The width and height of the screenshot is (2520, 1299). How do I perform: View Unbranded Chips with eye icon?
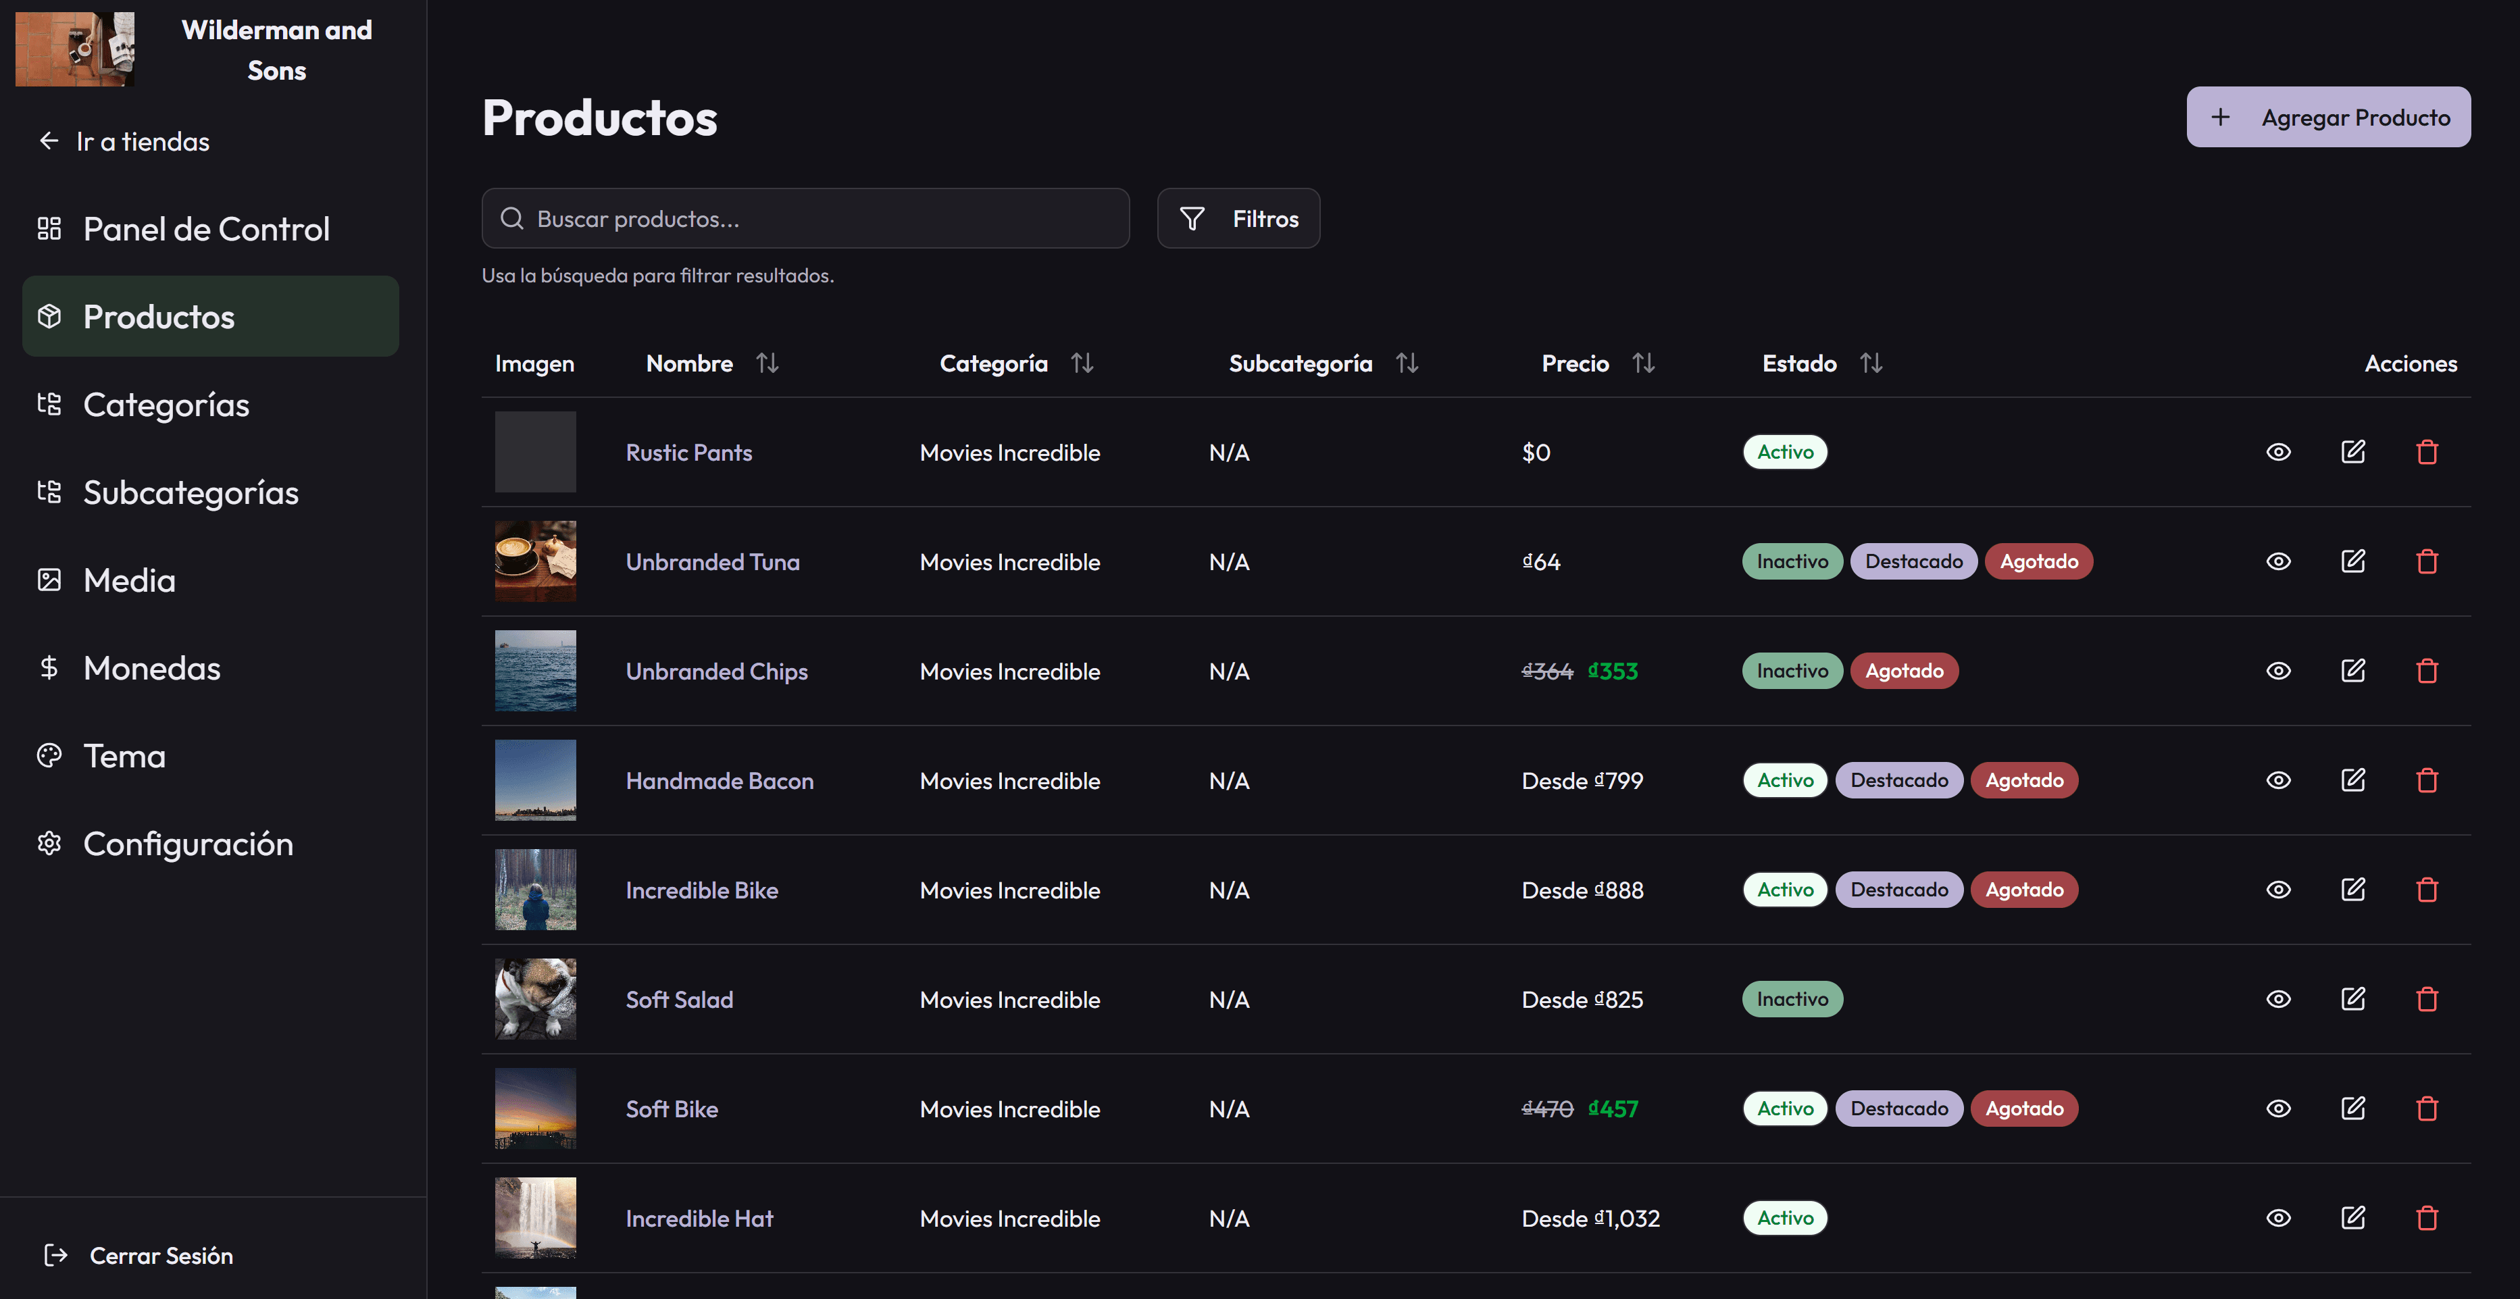point(2278,671)
